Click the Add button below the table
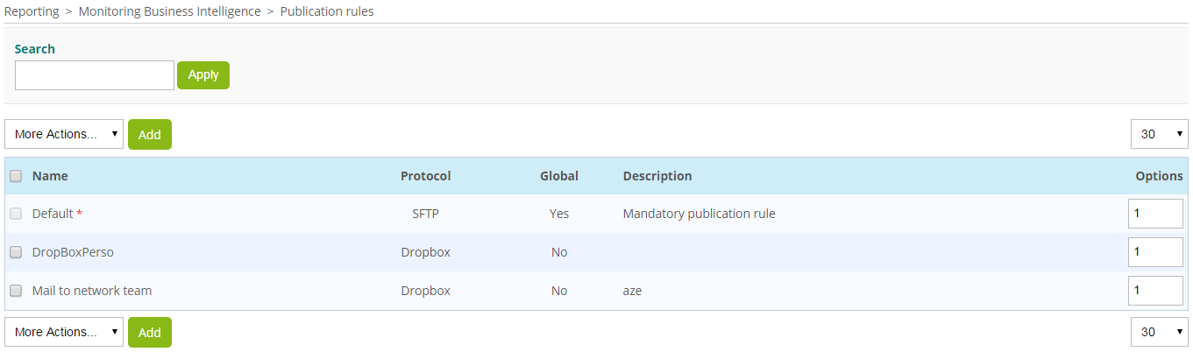 (x=150, y=332)
